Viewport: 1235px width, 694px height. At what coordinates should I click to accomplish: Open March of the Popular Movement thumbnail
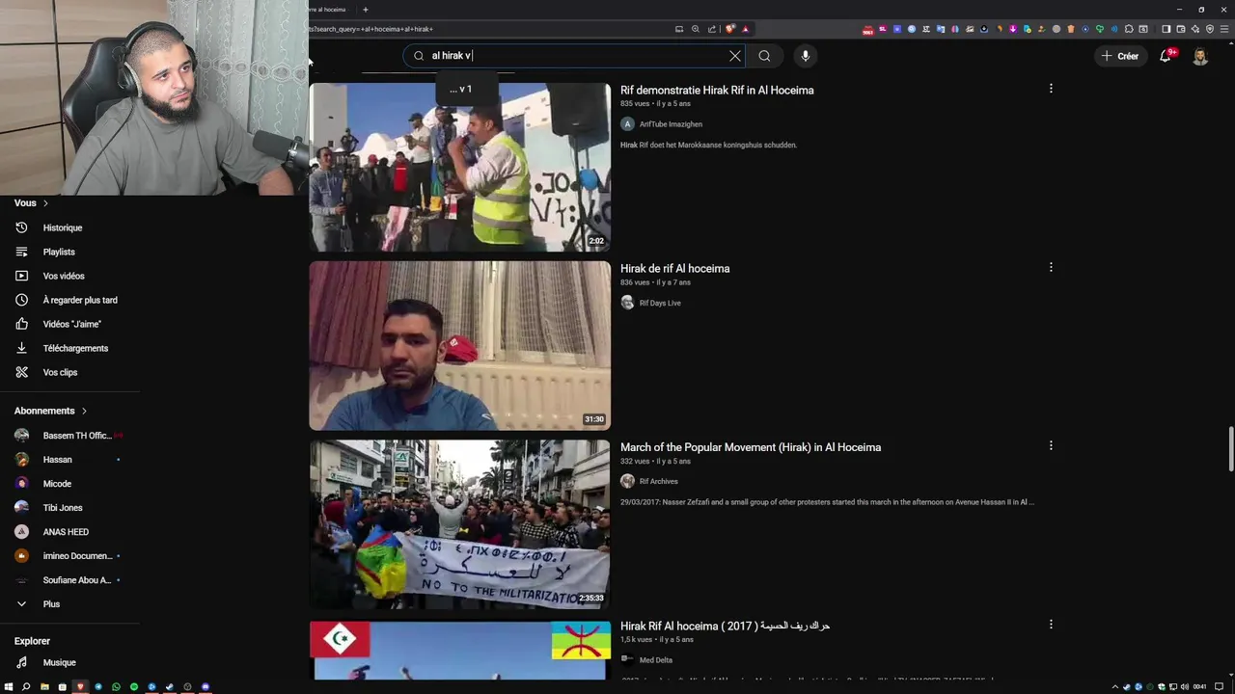point(459,524)
